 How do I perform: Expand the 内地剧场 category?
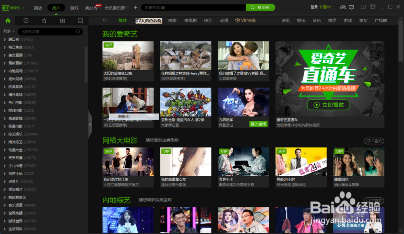(x=4, y=71)
